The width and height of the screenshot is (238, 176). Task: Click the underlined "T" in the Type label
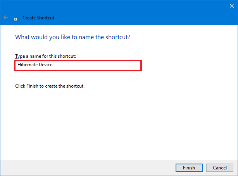pyautogui.click(x=16, y=56)
